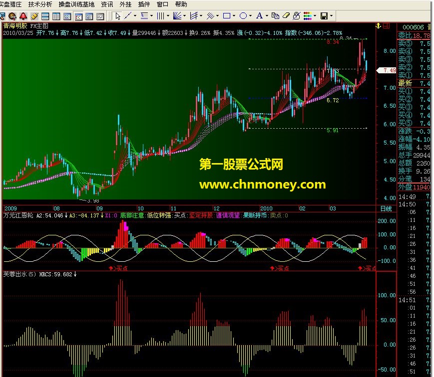Click stock code 000606 in quote panel
This screenshot has height=377, width=434.
pyautogui.click(x=413, y=27)
